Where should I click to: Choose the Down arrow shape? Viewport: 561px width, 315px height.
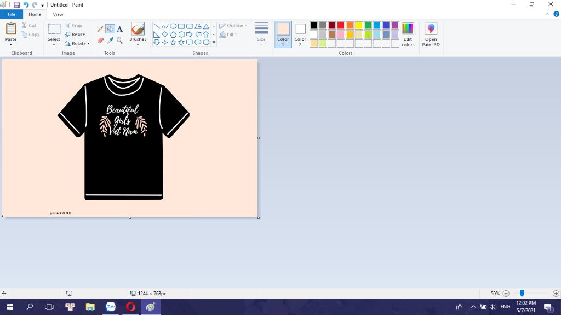point(156,43)
